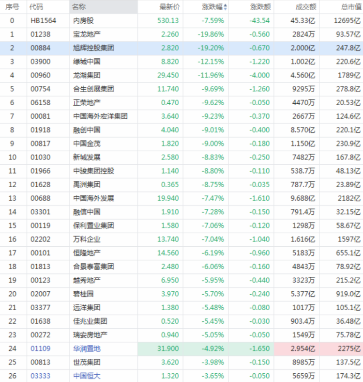Open stock code link 03333
Viewport: 363px width, 382px height.
point(40,376)
